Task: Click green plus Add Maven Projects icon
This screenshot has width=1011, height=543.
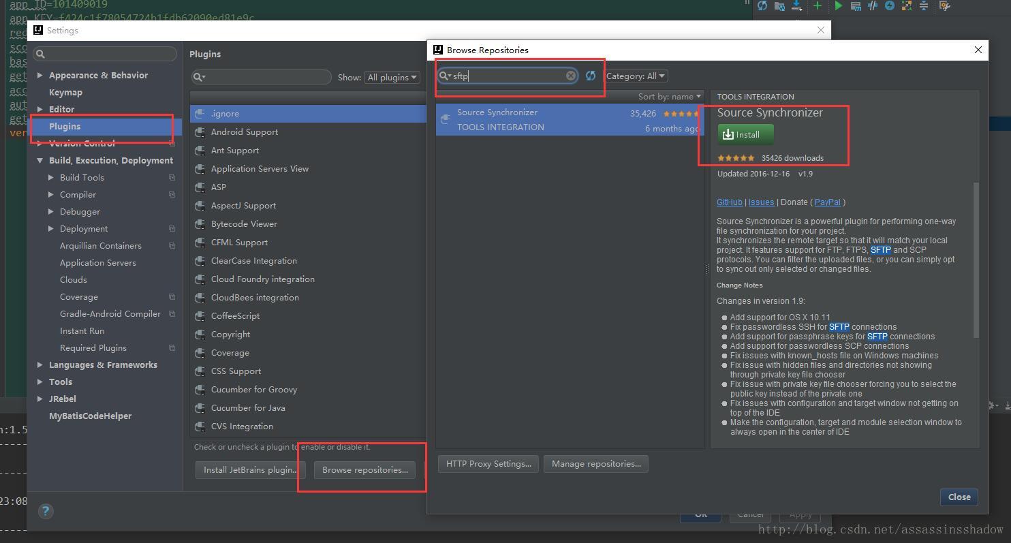Action: click(818, 6)
